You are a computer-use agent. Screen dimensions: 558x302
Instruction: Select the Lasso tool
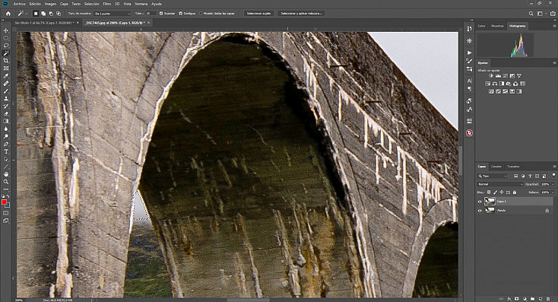click(6, 46)
